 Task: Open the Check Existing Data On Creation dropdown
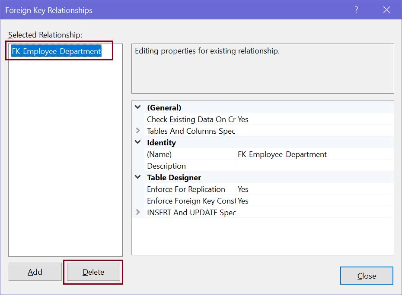pyautogui.click(x=303, y=119)
